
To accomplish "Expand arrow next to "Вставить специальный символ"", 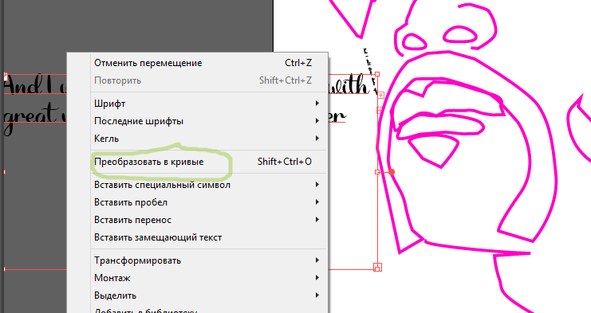I will tap(317, 185).
